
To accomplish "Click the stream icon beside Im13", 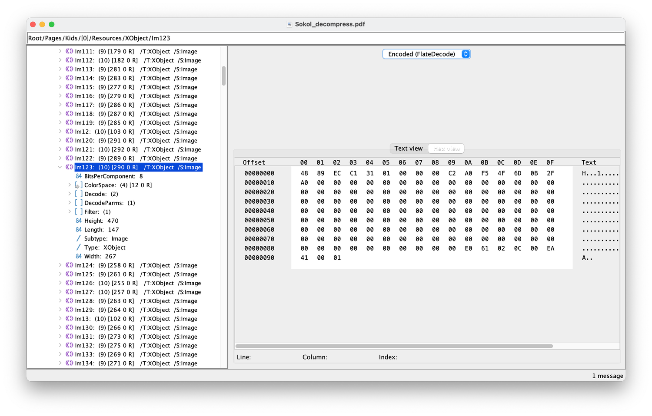I will point(69,318).
